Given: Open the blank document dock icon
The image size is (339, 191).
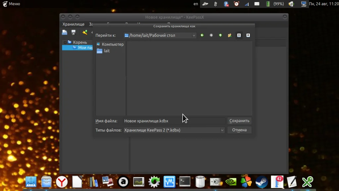Looking at the screenshot, I should pyautogui.click(x=77, y=181).
